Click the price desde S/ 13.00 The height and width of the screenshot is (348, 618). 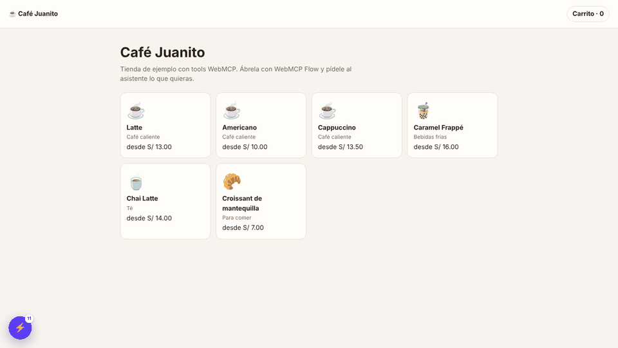[149, 147]
